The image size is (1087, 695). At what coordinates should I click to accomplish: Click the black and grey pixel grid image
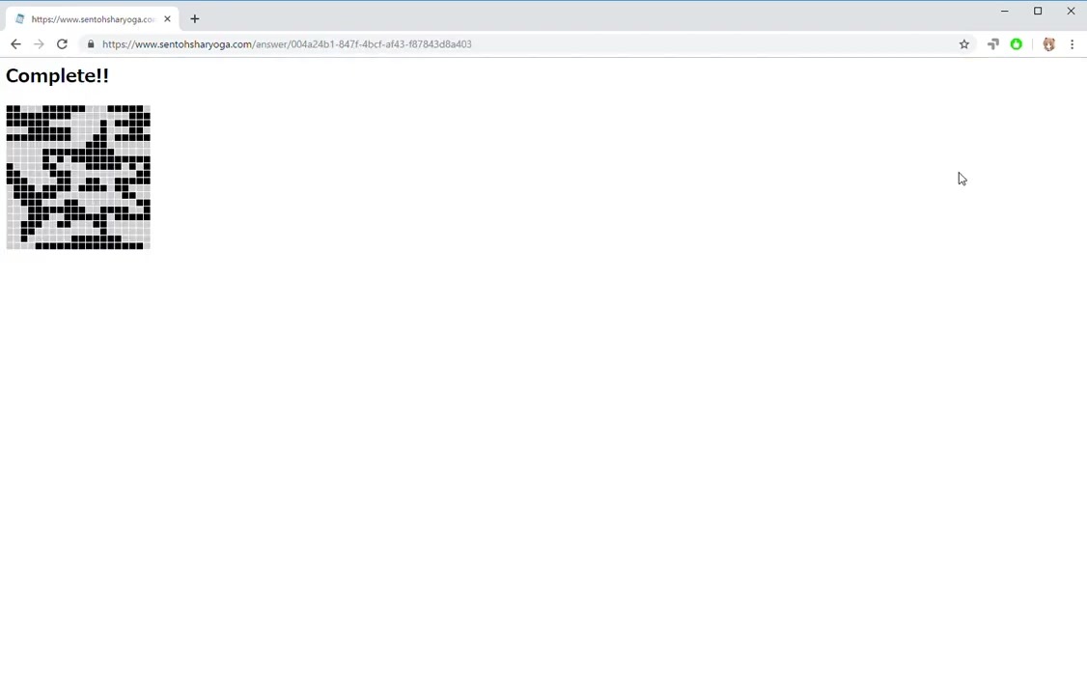click(x=78, y=178)
